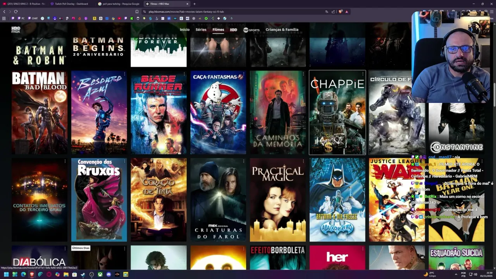496x279 pixels.
Task: Open options menu on Besouro Azul poster
Action: [124, 74]
